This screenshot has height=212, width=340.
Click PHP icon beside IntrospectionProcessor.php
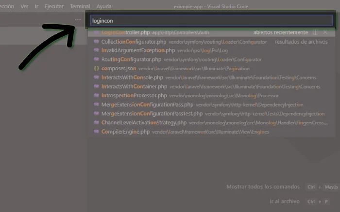coord(96,95)
